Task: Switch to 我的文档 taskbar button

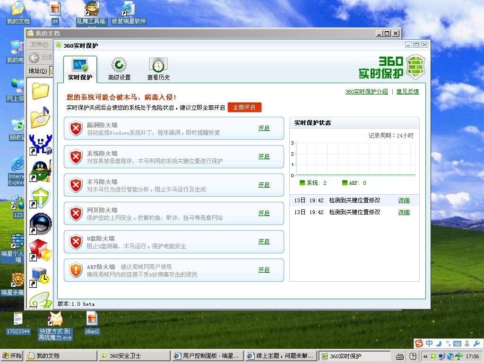Action: coord(61,356)
